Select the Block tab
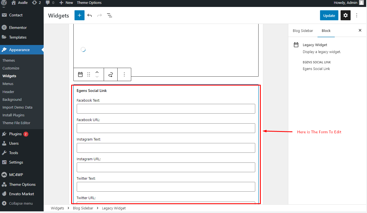The image size is (367, 213). (x=326, y=31)
